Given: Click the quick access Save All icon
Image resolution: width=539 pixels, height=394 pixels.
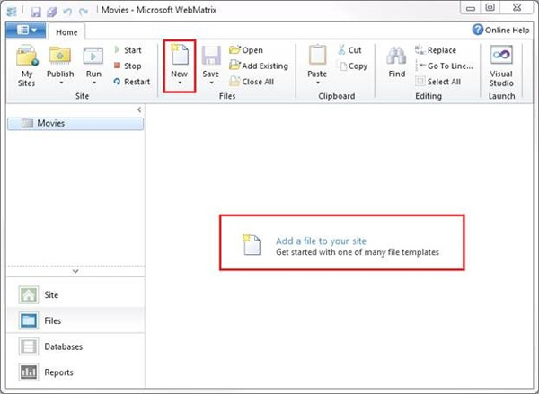Looking at the screenshot, I should [52, 12].
